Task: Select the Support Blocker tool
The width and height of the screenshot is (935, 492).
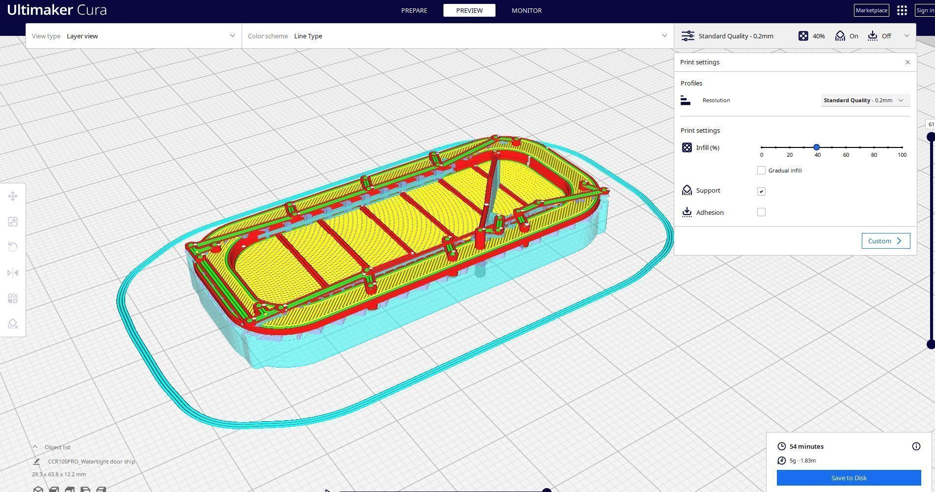Action: tap(13, 324)
